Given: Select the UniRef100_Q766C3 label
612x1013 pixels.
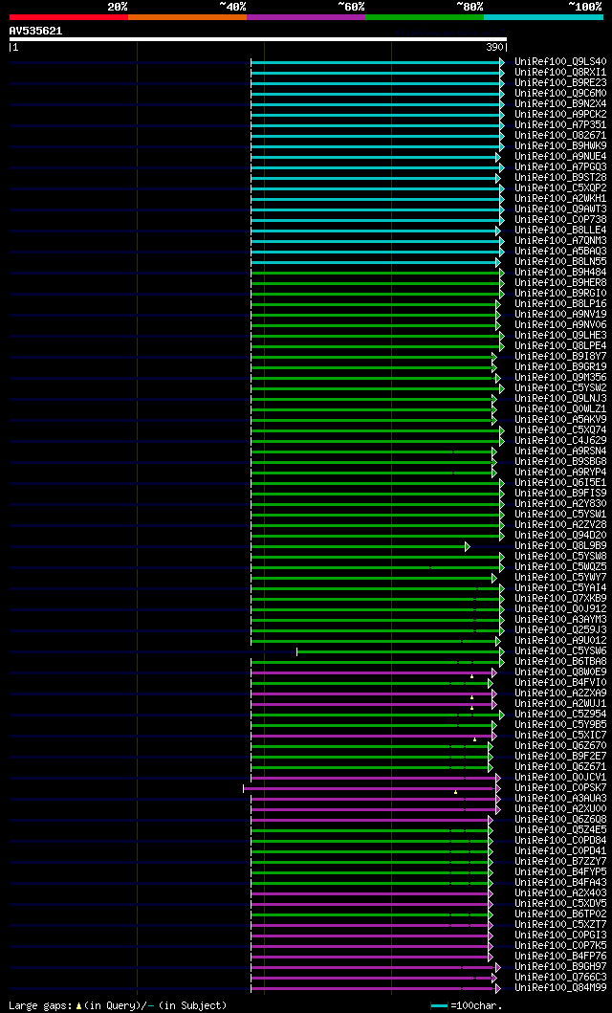Looking at the screenshot, I should [561, 978].
